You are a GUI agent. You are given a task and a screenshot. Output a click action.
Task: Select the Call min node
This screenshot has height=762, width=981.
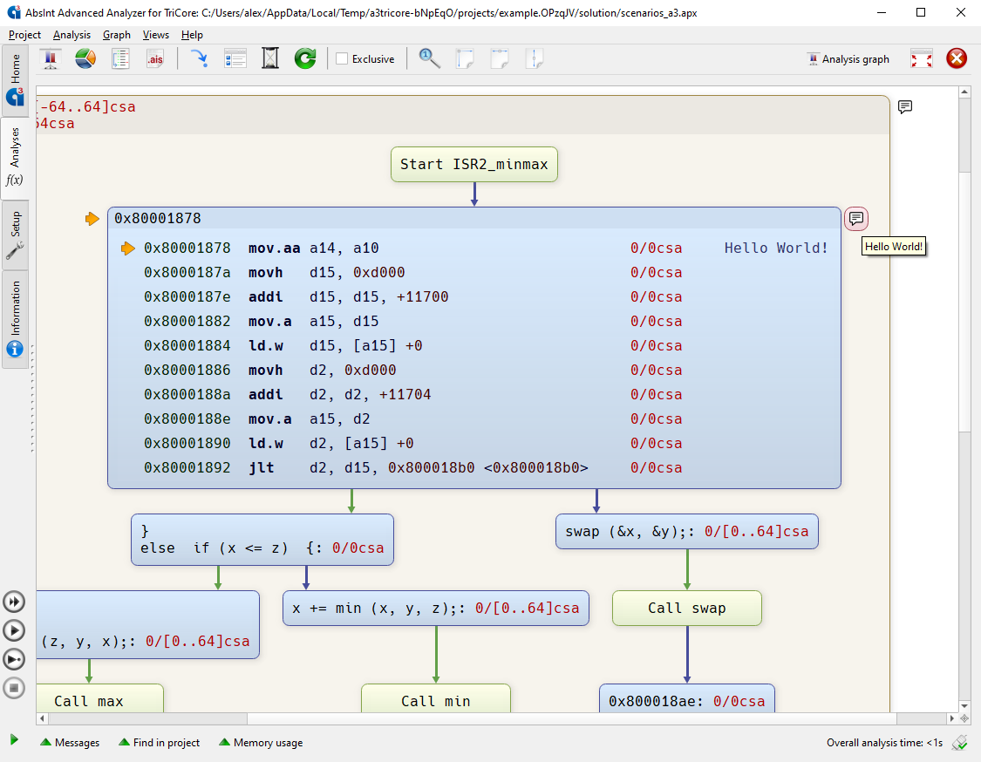point(436,698)
